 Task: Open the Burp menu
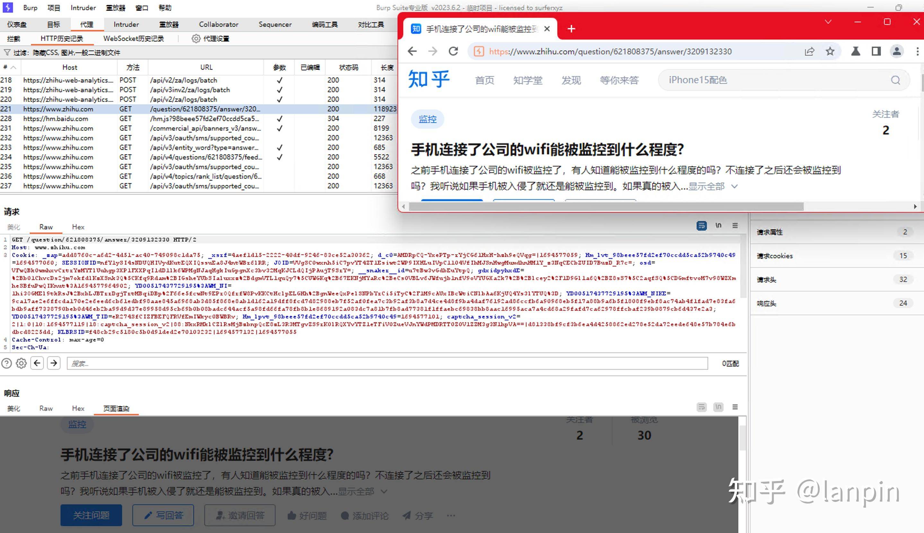30,8
